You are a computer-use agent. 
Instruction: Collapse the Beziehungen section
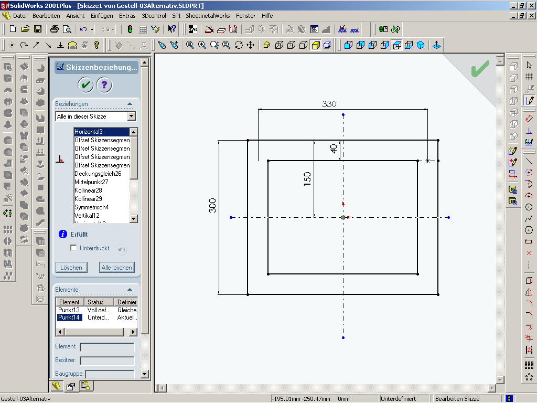[130, 104]
